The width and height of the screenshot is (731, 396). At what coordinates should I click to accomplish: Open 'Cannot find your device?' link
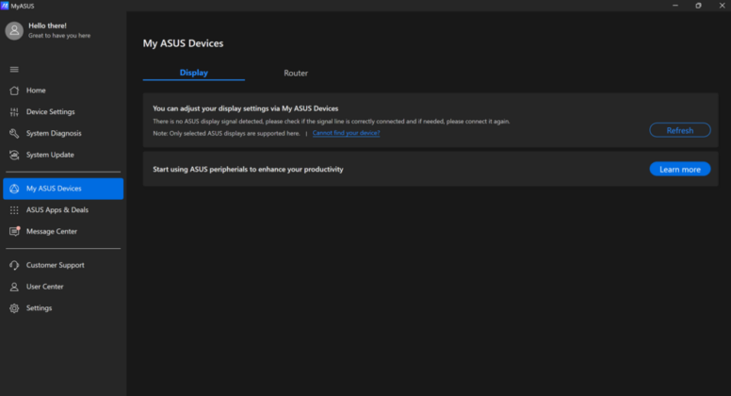pyautogui.click(x=346, y=133)
